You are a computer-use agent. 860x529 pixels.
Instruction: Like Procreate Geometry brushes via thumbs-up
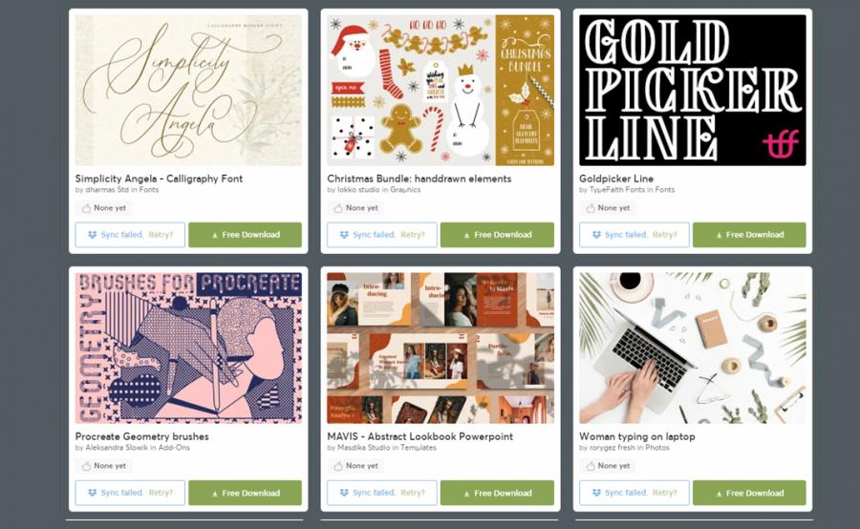click(86, 466)
